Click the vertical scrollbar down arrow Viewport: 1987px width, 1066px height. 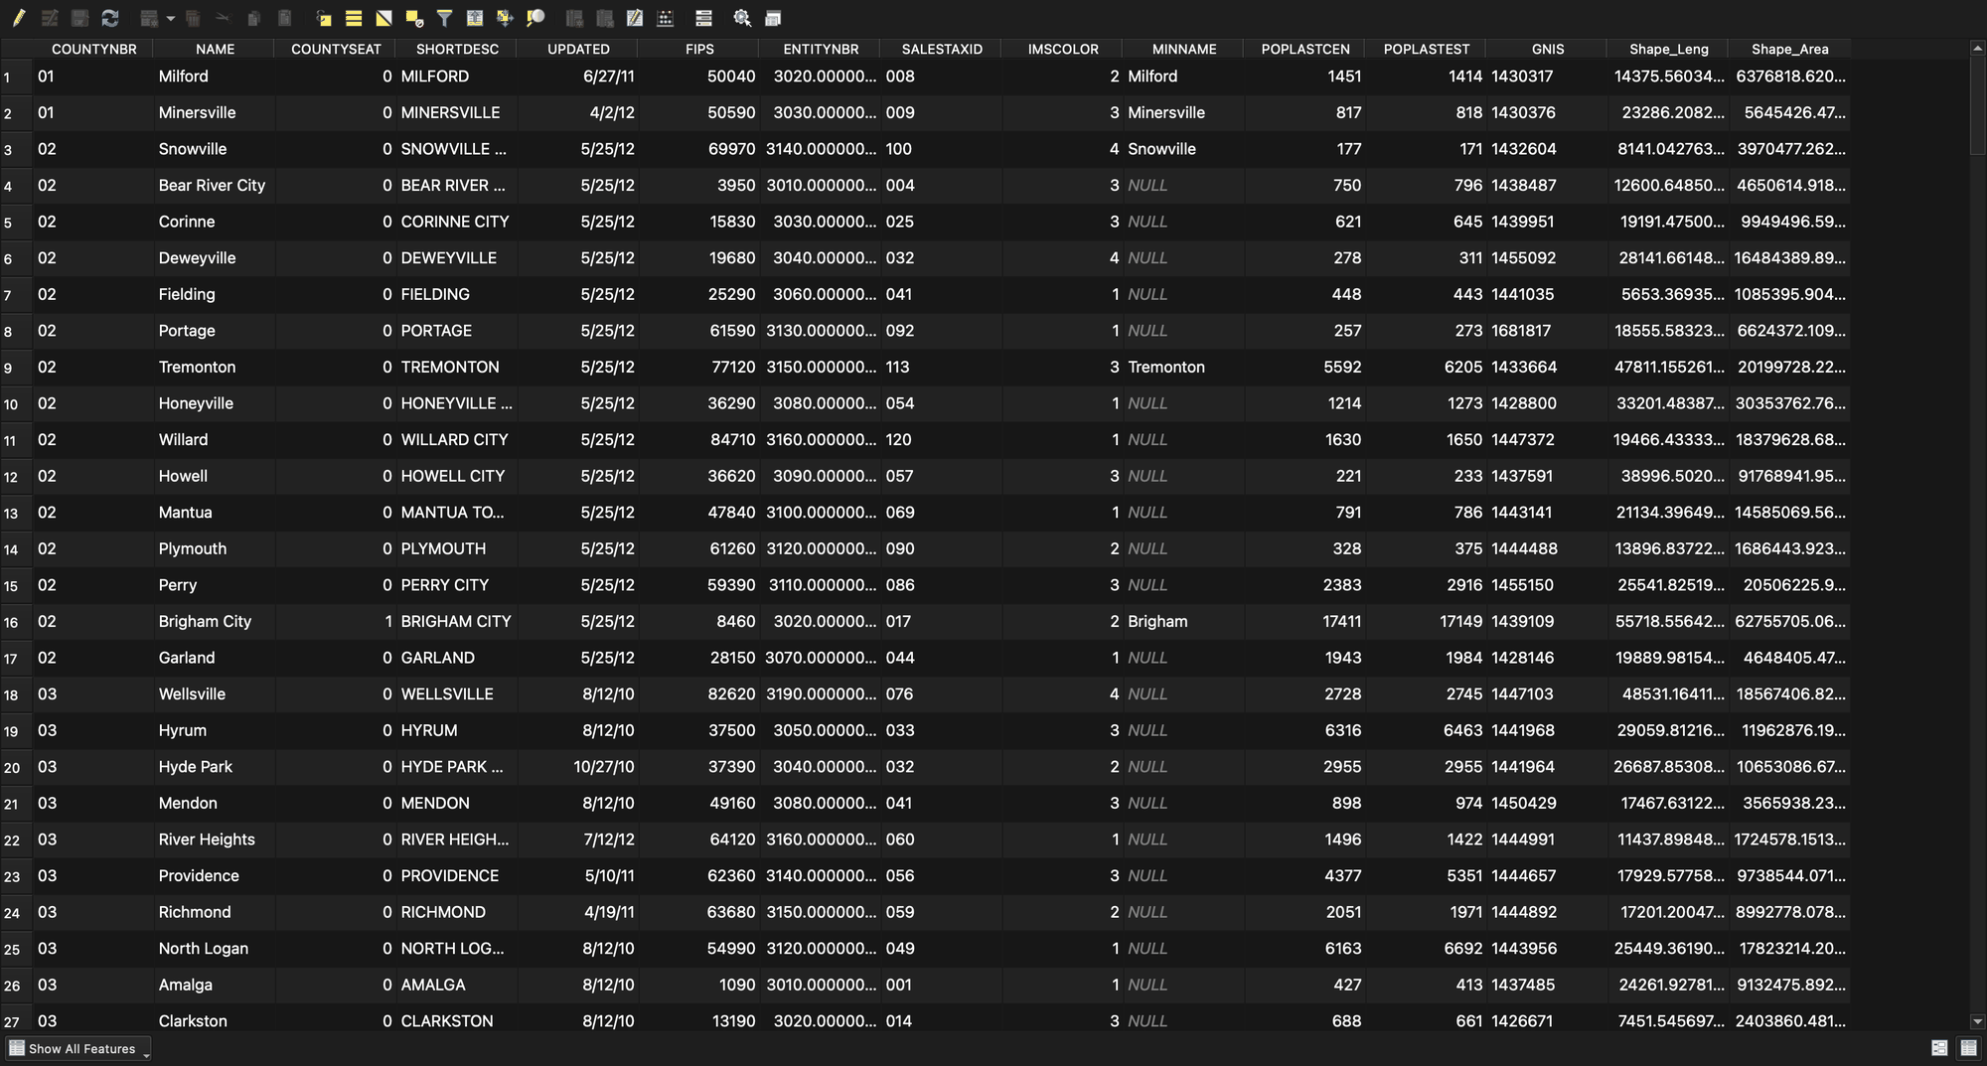1977,1021
